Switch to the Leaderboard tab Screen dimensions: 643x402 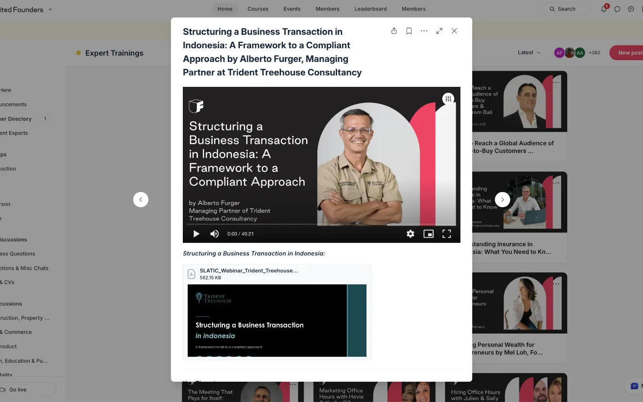tap(370, 9)
